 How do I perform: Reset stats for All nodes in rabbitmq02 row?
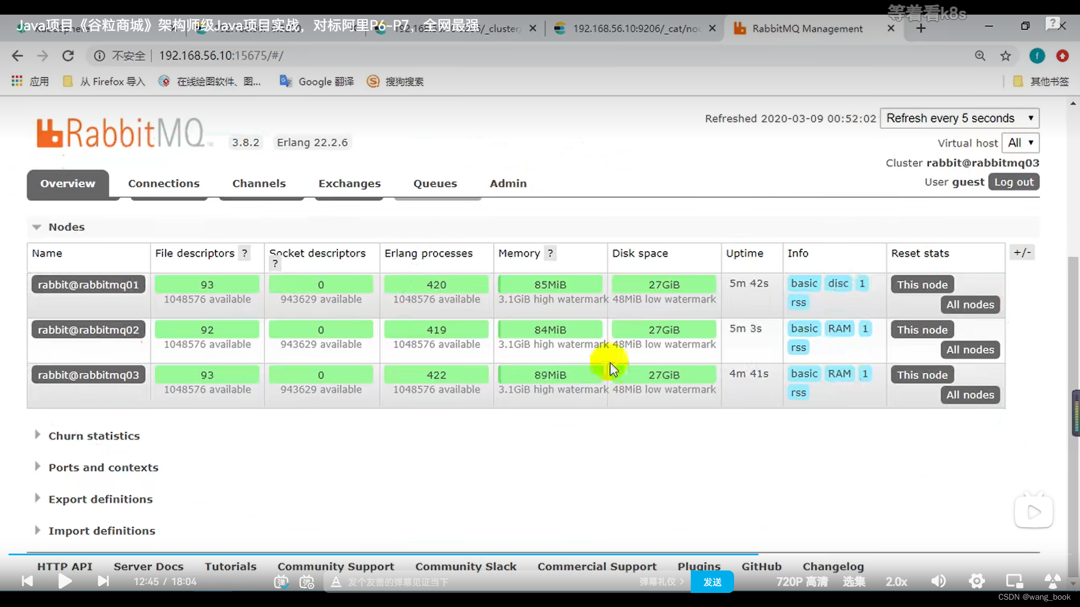click(970, 350)
